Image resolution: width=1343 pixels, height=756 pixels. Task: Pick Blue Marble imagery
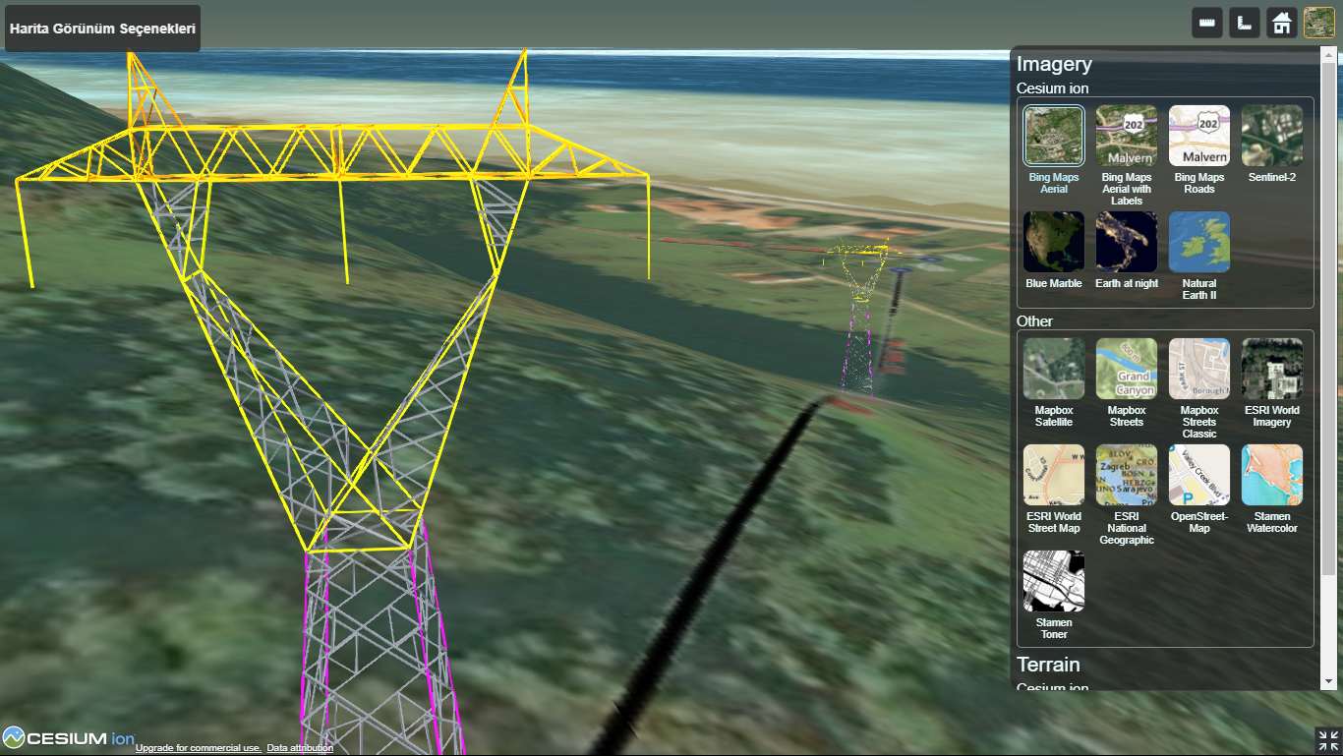(1054, 250)
